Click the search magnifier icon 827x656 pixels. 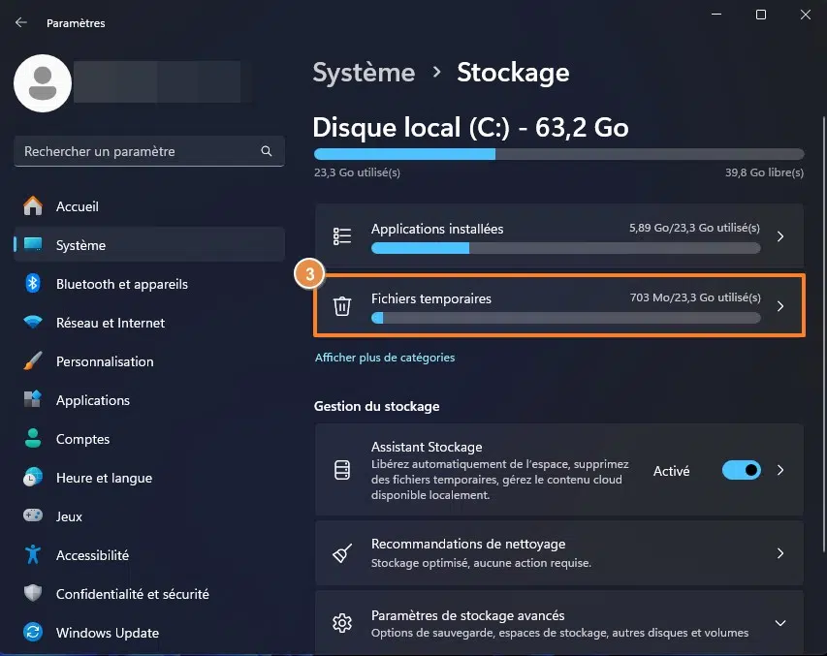[x=267, y=152]
